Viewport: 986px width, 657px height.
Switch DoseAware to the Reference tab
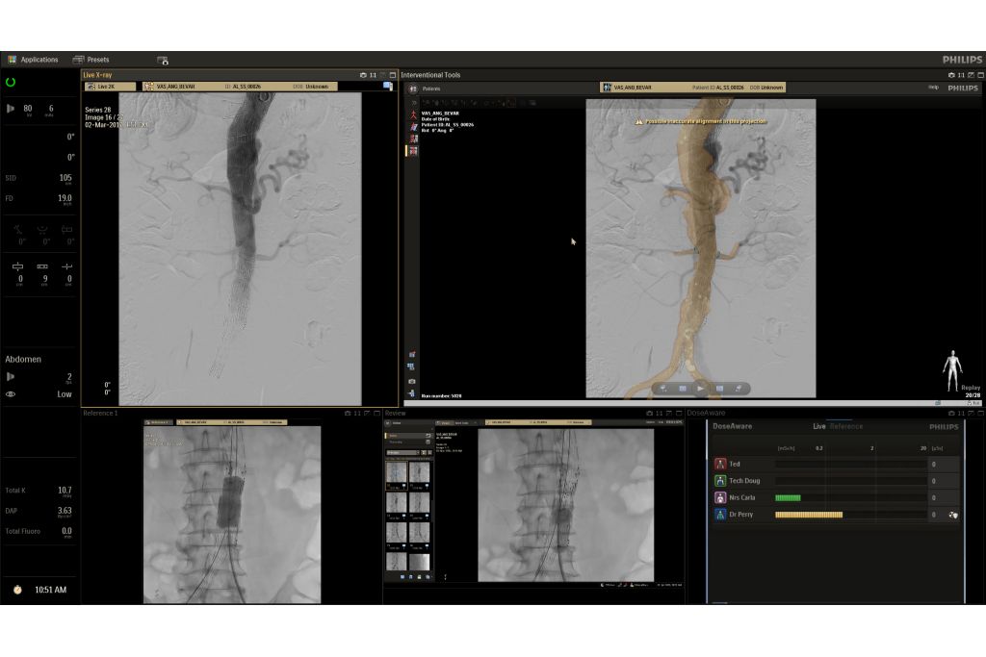(846, 426)
